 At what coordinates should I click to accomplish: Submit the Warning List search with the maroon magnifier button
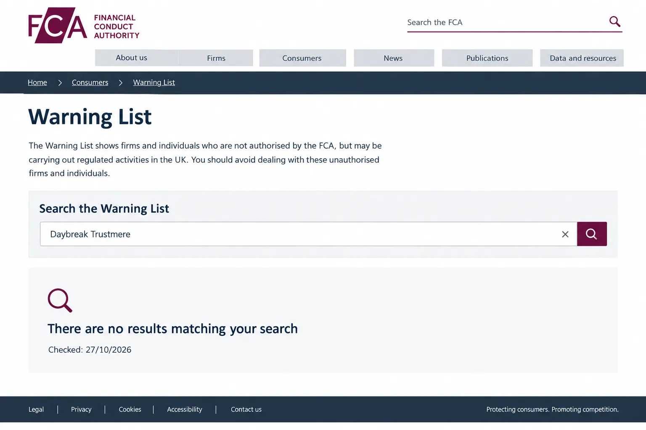click(x=592, y=234)
